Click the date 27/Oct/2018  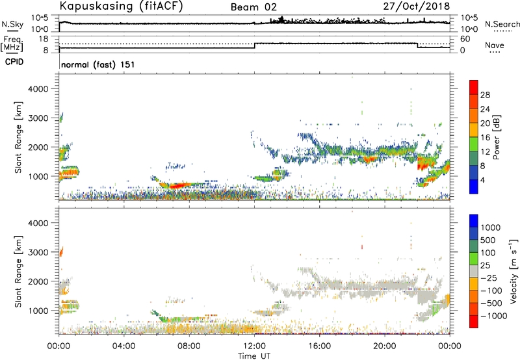click(417, 6)
